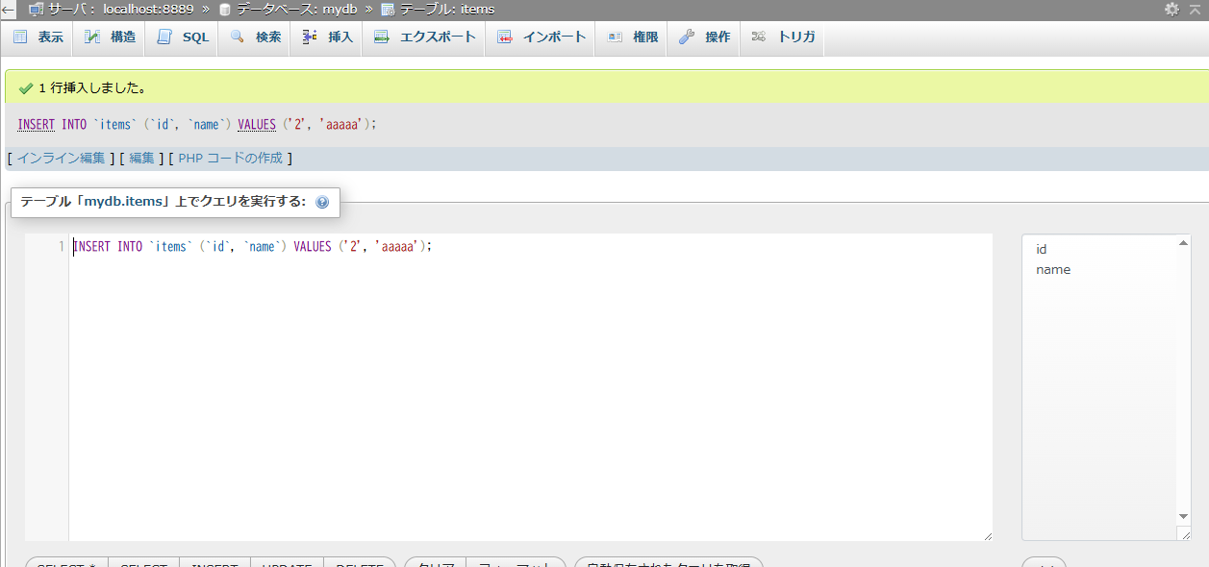
Task: Click line number 1 in the editor gutter
Action: pos(62,247)
